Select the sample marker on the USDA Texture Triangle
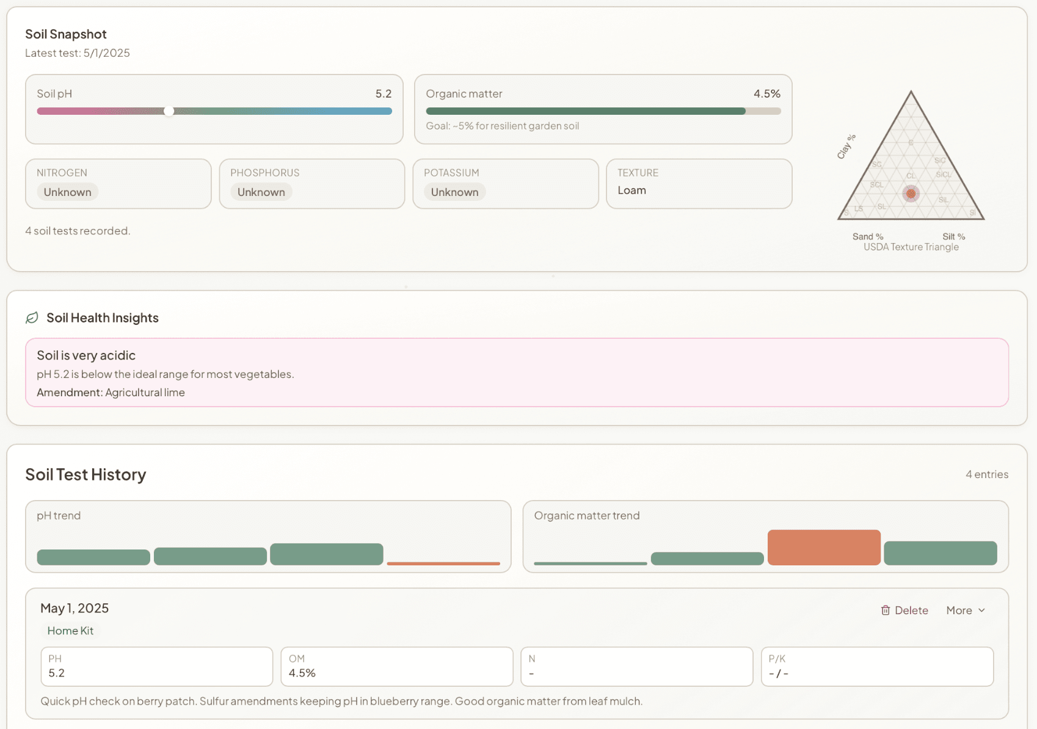The width and height of the screenshot is (1037, 729). (911, 193)
